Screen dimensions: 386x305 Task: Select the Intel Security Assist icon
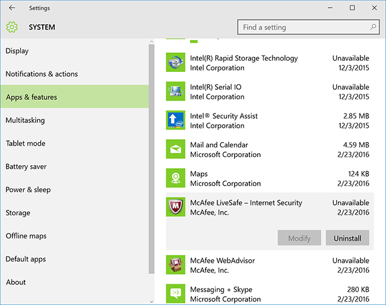tap(176, 120)
